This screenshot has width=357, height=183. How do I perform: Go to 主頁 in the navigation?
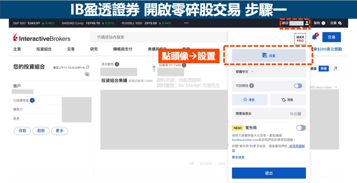click(x=17, y=49)
